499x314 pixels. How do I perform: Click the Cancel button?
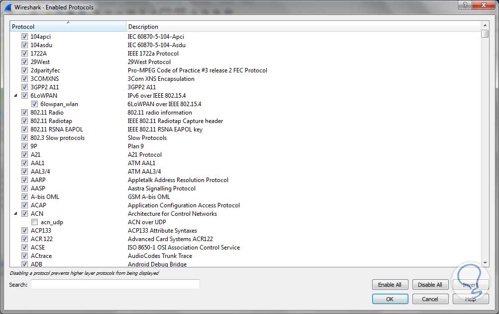pos(430,299)
